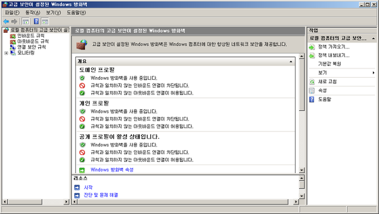The image size is (379, 214).
Task: Click the green check icon for 도메인 프로필 outbound
Action: 83,93
